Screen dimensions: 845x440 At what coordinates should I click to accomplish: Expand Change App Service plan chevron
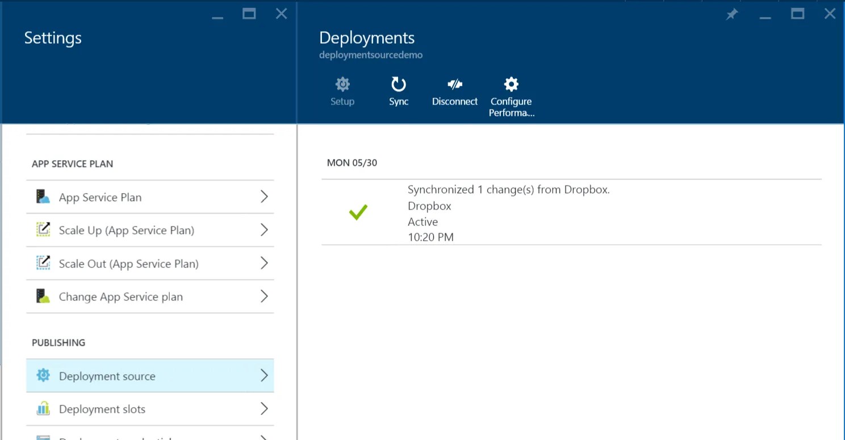[x=264, y=296]
